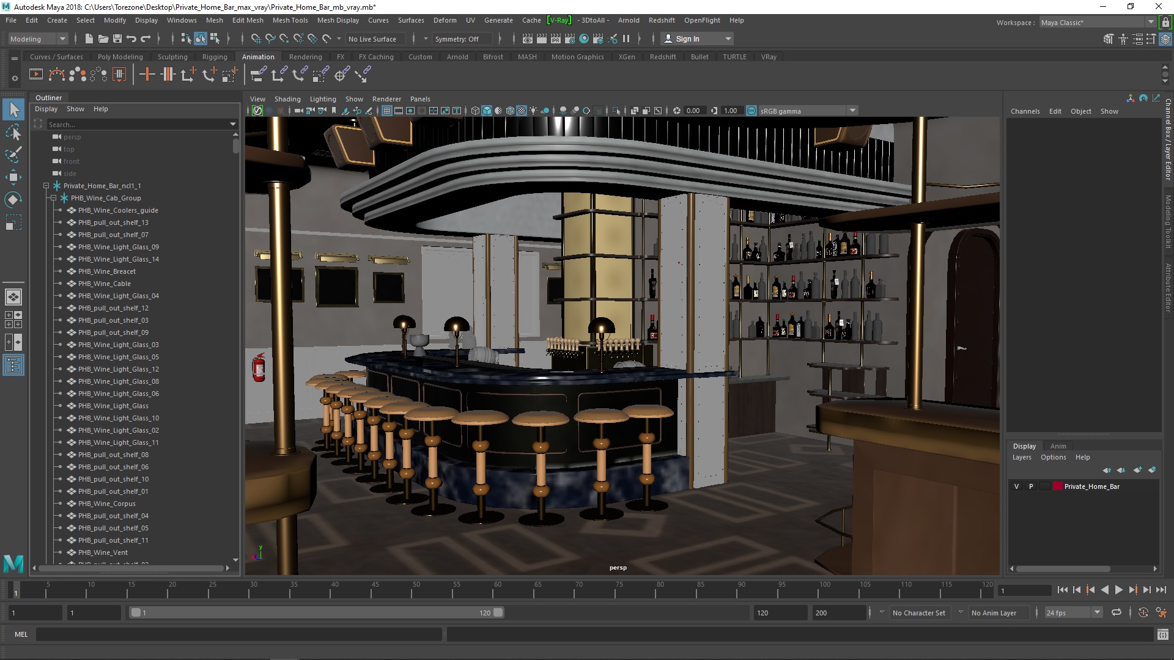
Task: Select the Move tool in toolbox
Action: pos(13,177)
